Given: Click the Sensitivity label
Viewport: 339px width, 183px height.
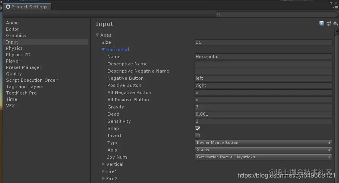Looking at the screenshot, I should tap(119, 121).
